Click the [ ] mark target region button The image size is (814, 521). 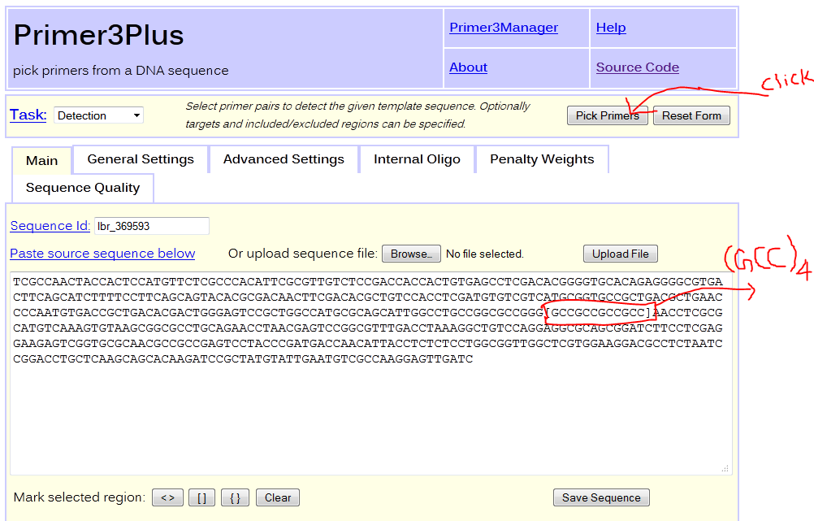(x=201, y=497)
